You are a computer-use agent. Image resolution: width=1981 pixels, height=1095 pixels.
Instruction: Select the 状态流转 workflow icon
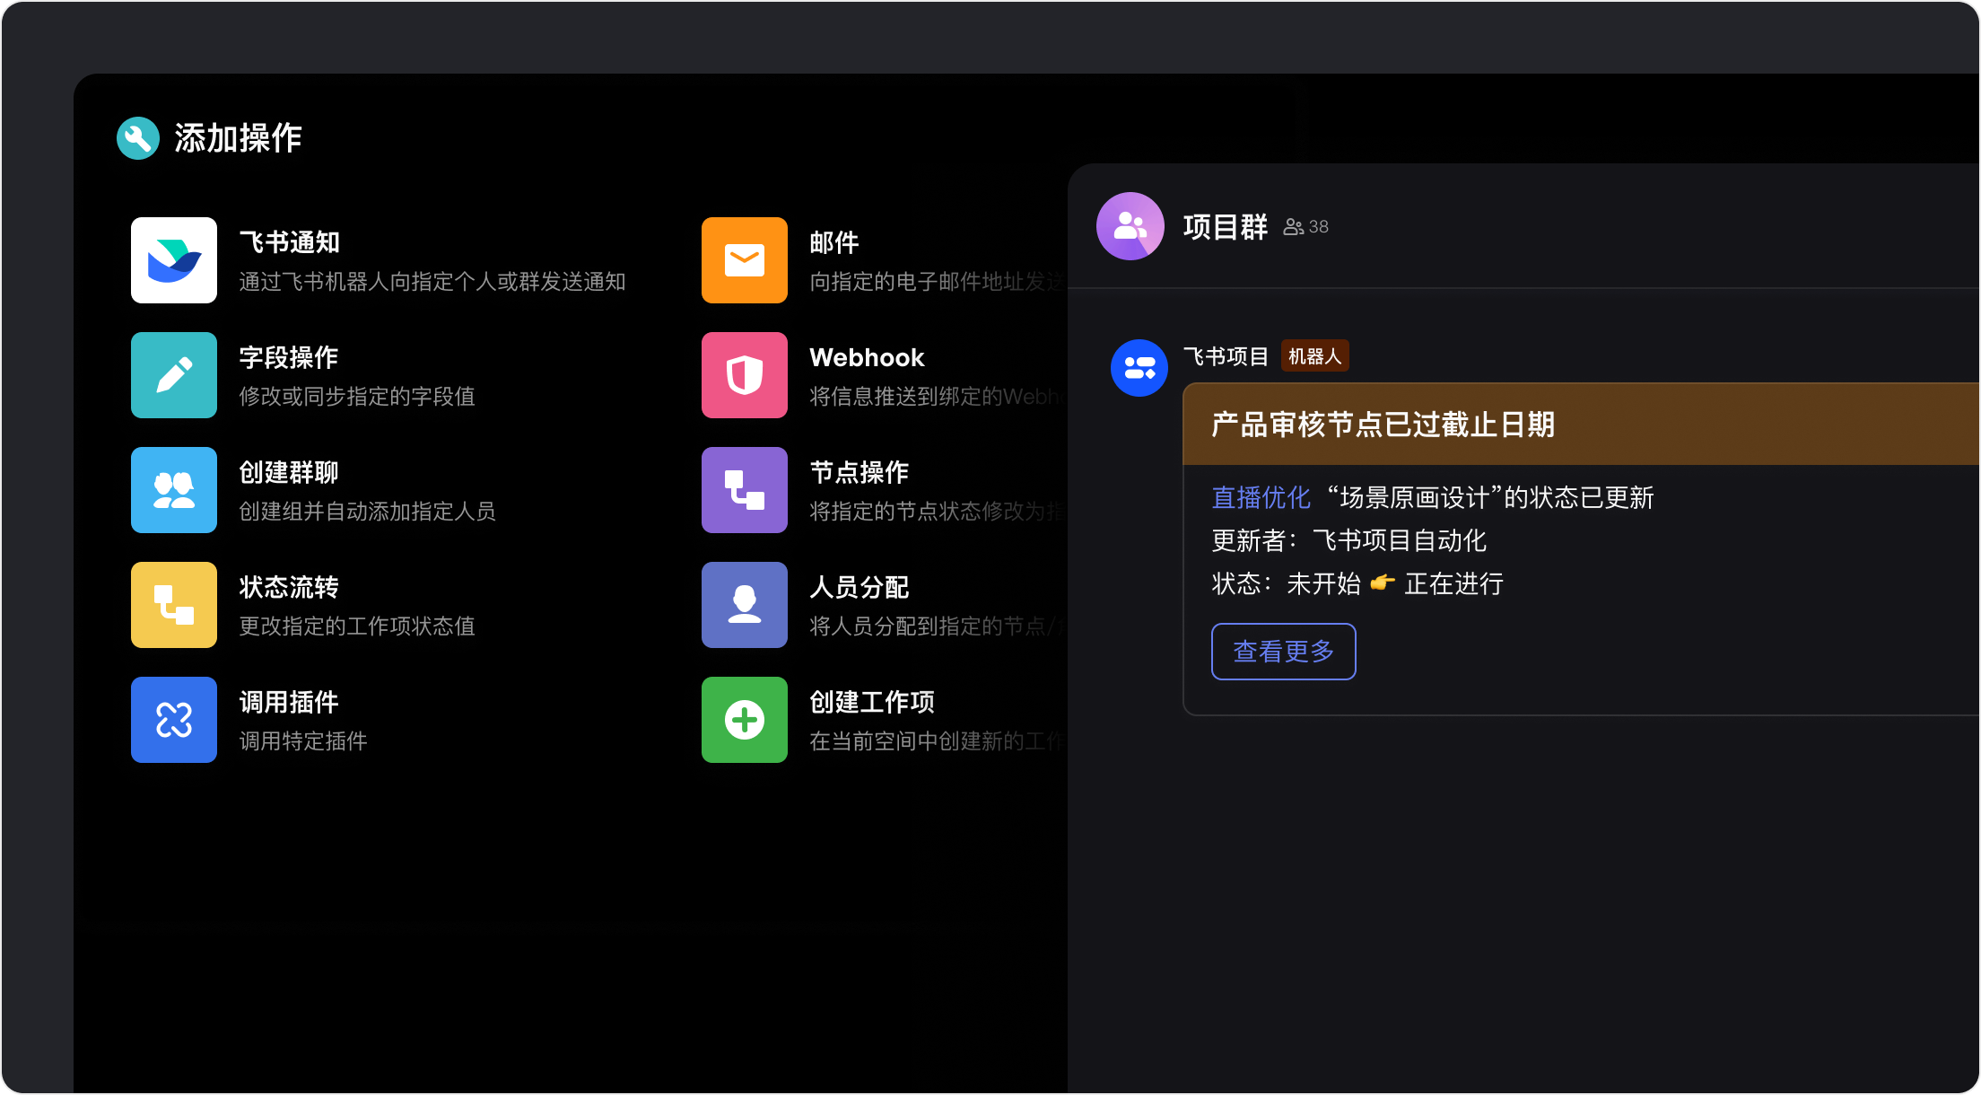[173, 605]
